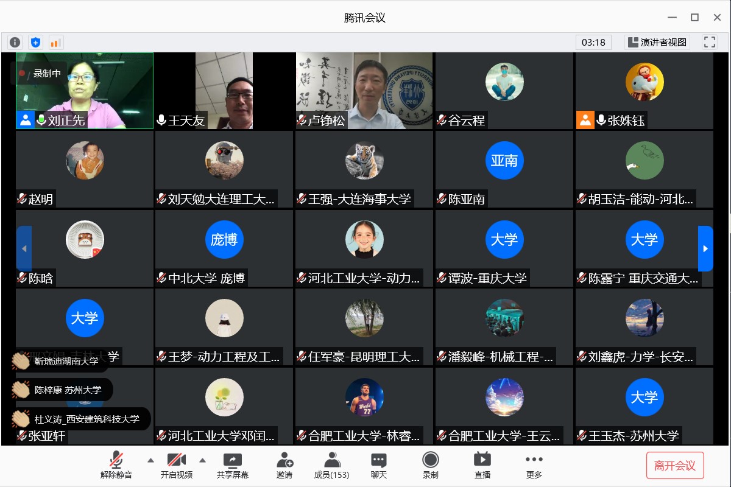Click the tiger avatar of 王强-大连海事大学
731x487 pixels.
point(364,161)
